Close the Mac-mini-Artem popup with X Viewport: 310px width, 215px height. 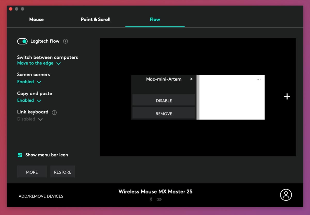click(191, 79)
